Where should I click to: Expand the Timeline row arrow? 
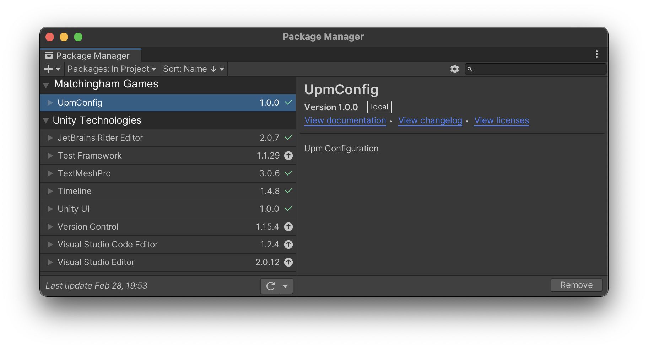(50, 191)
